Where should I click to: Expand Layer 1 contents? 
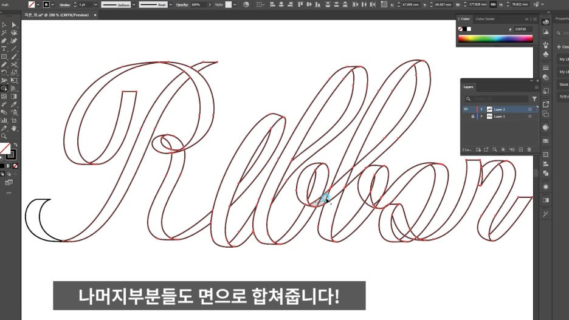point(481,117)
